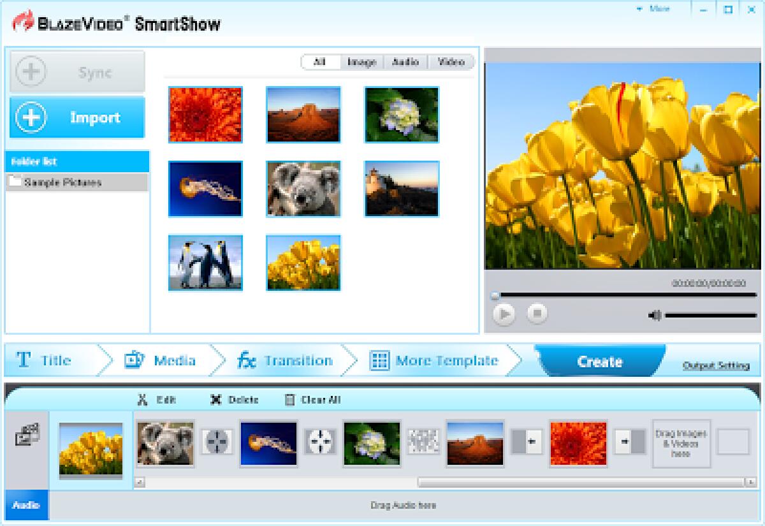765x526 pixels.
Task: Click the Delete icon in the timeline toolbar
Action: 215,400
